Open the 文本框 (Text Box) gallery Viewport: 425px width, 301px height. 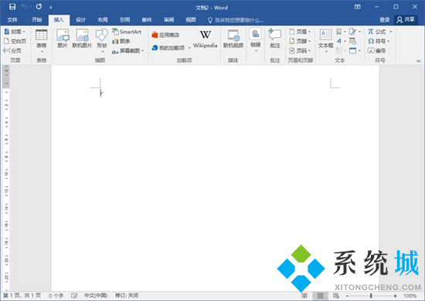325,41
